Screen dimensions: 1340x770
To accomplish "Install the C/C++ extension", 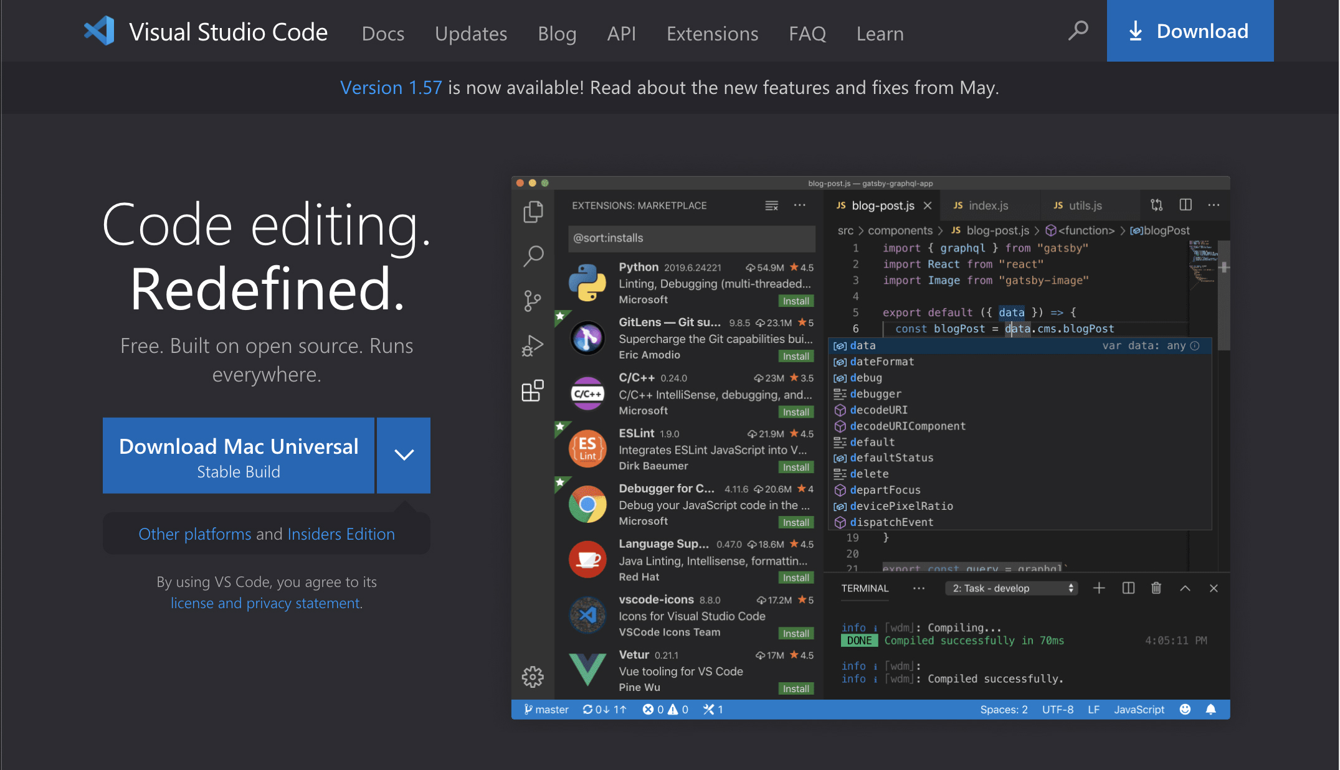I will (x=796, y=413).
